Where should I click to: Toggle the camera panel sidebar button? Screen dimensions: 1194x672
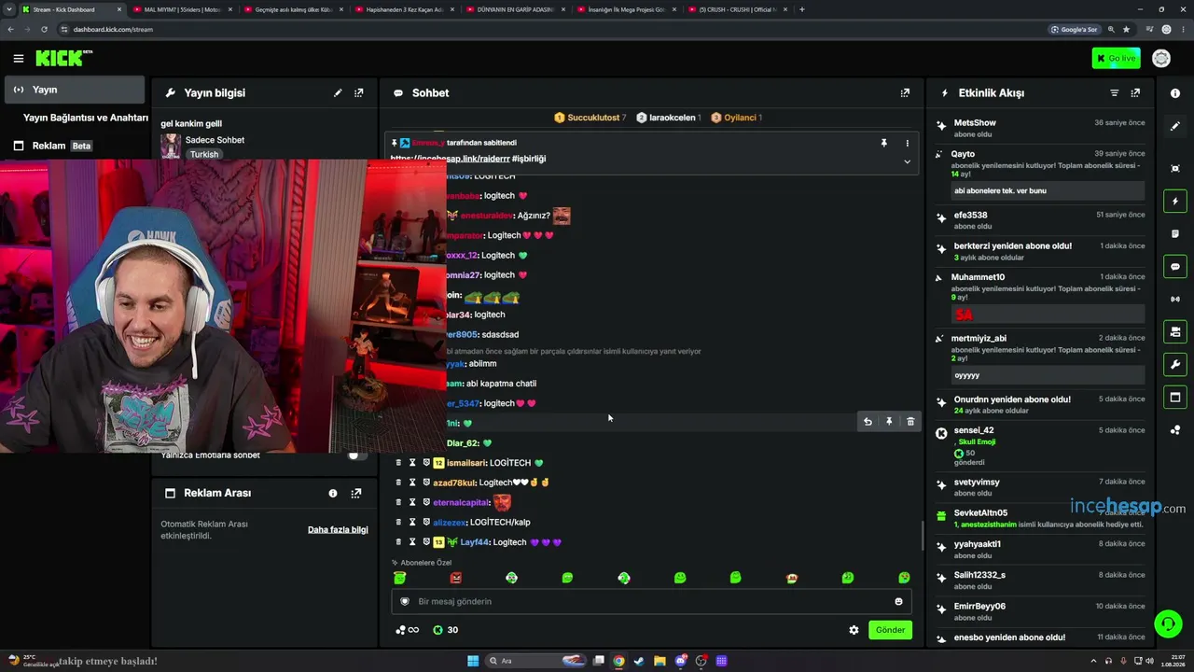[1175, 331]
